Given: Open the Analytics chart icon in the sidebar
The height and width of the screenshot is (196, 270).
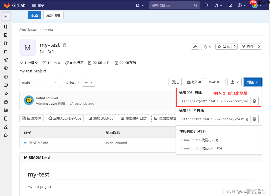Looking at the screenshot, I should point(6,110).
